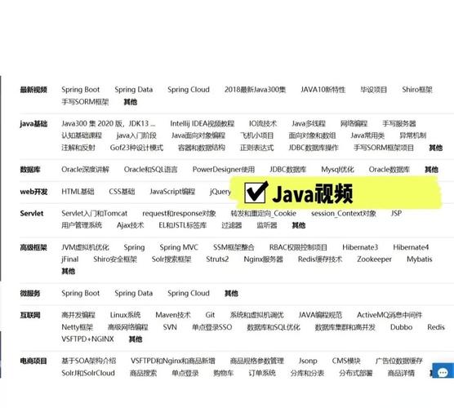Open Spring Data in the 最新视频 row
454x408 pixels.
(x=133, y=90)
